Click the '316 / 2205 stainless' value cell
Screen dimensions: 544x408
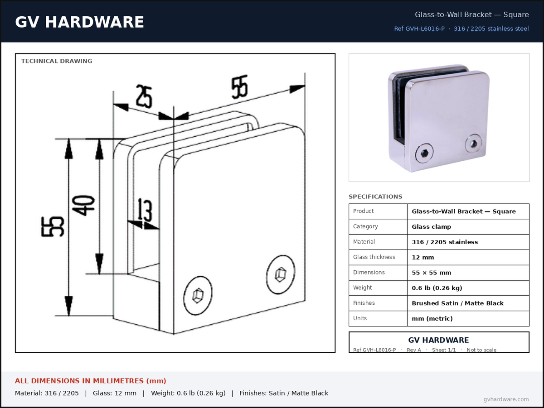tap(468, 242)
